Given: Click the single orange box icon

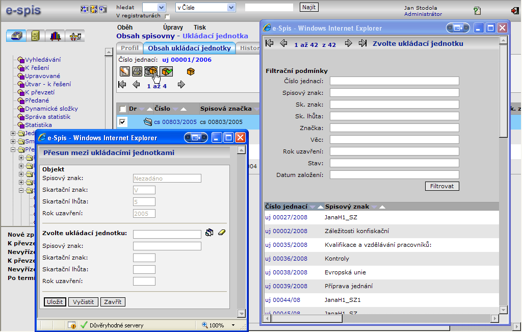Looking at the screenshot, I should click(x=191, y=71).
